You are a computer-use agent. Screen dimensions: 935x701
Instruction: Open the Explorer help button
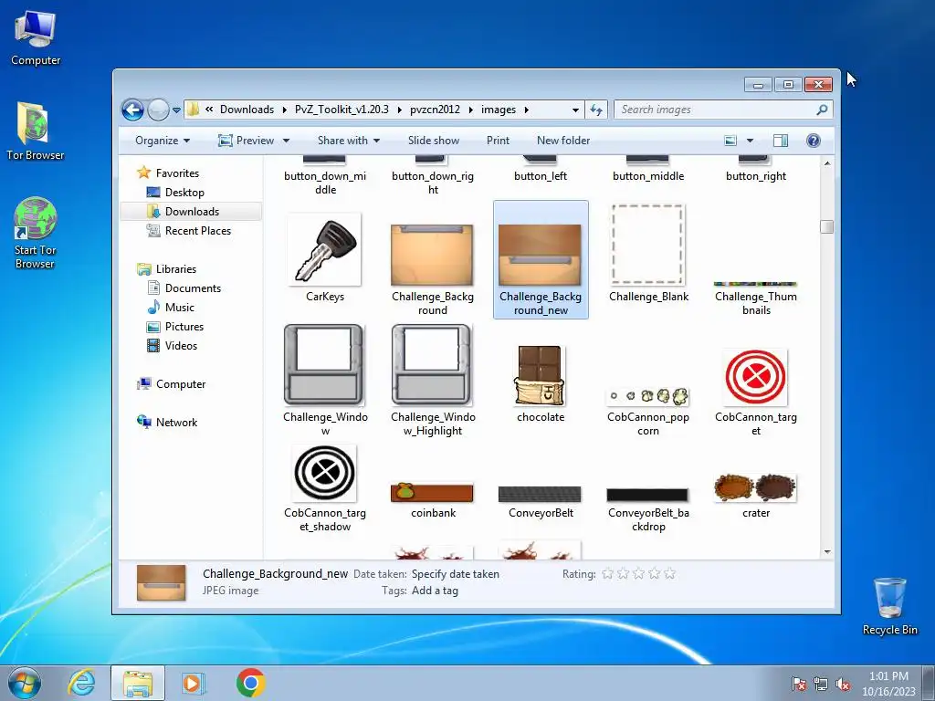[813, 141]
